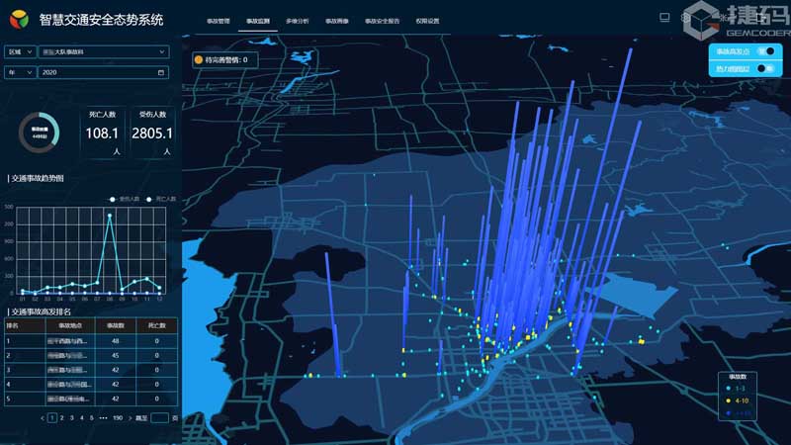
Task: Click the orange pending alerts indicator icon
Action: tap(199, 59)
